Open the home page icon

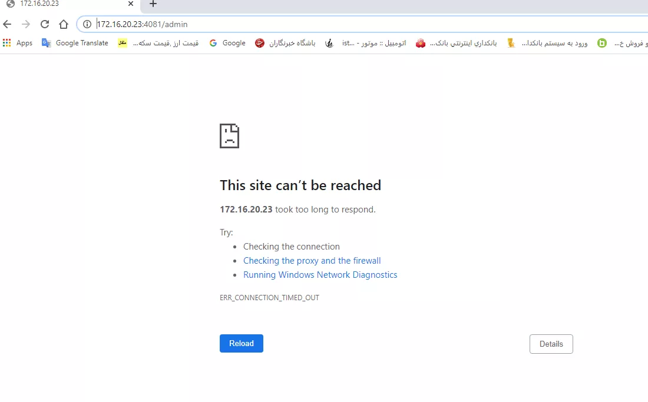tap(63, 24)
